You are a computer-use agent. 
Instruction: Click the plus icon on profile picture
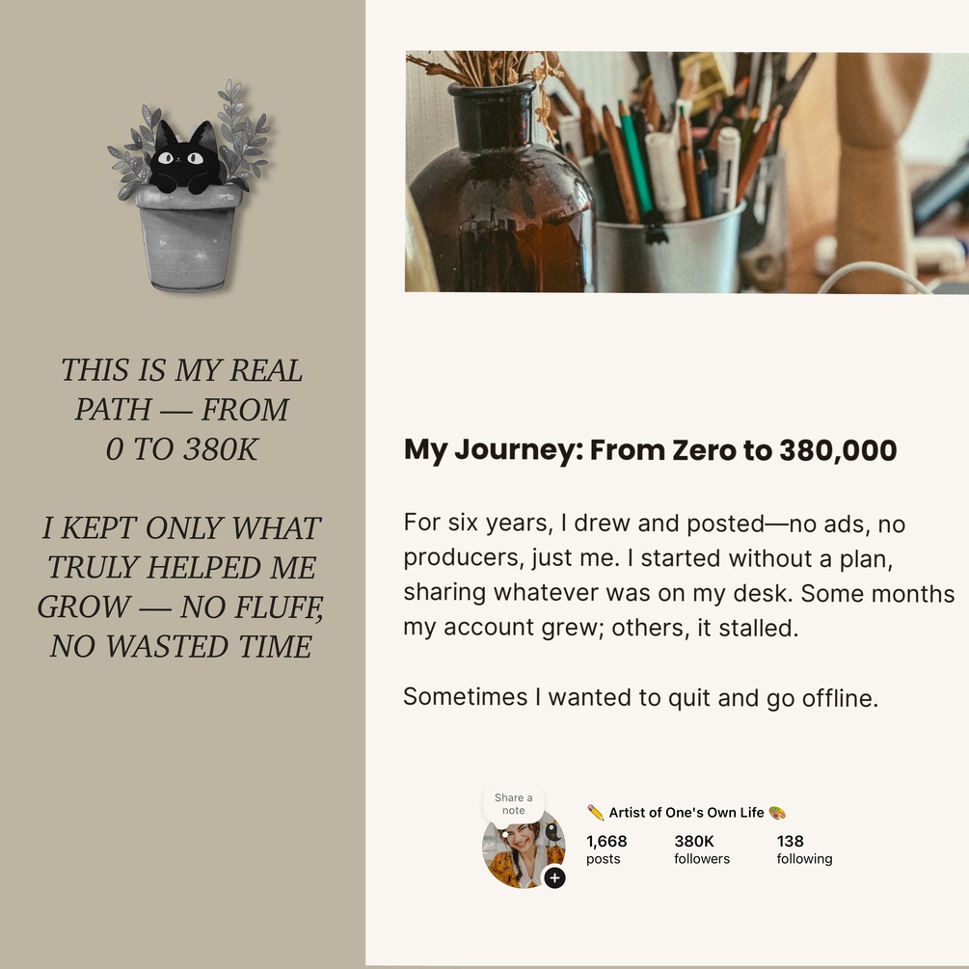[x=554, y=878]
